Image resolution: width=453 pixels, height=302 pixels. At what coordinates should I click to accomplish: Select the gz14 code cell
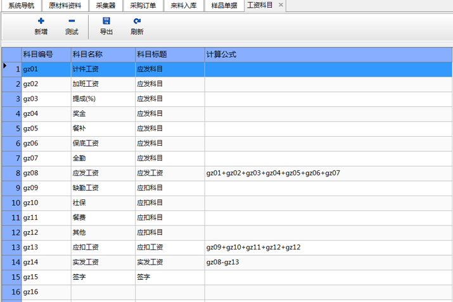pos(46,263)
